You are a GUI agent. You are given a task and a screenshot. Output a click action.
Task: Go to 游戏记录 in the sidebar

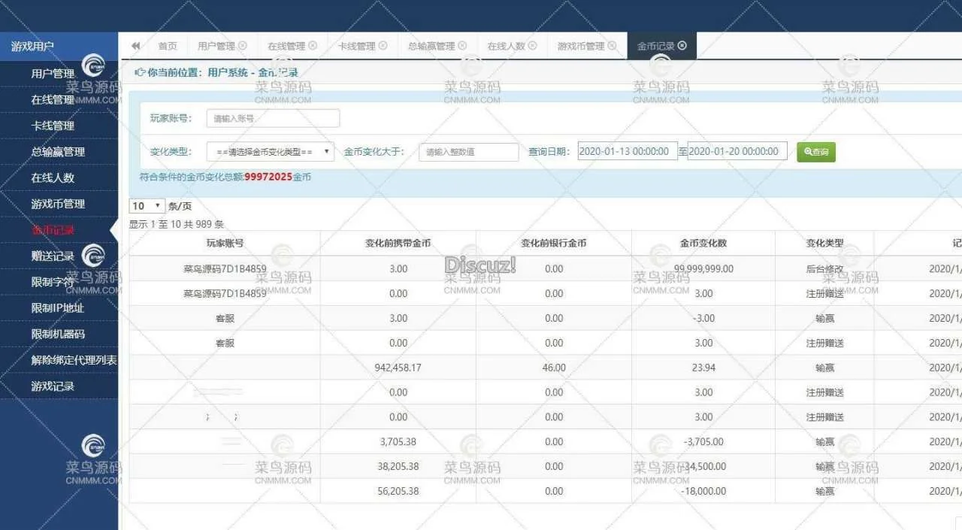53,386
